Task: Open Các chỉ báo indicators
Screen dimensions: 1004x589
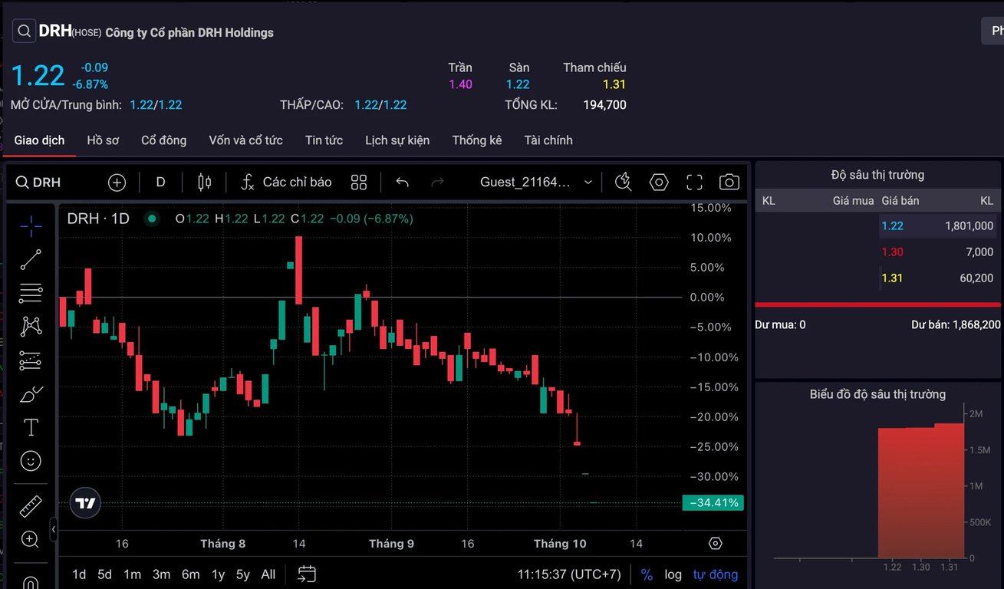Action: [286, 183]
